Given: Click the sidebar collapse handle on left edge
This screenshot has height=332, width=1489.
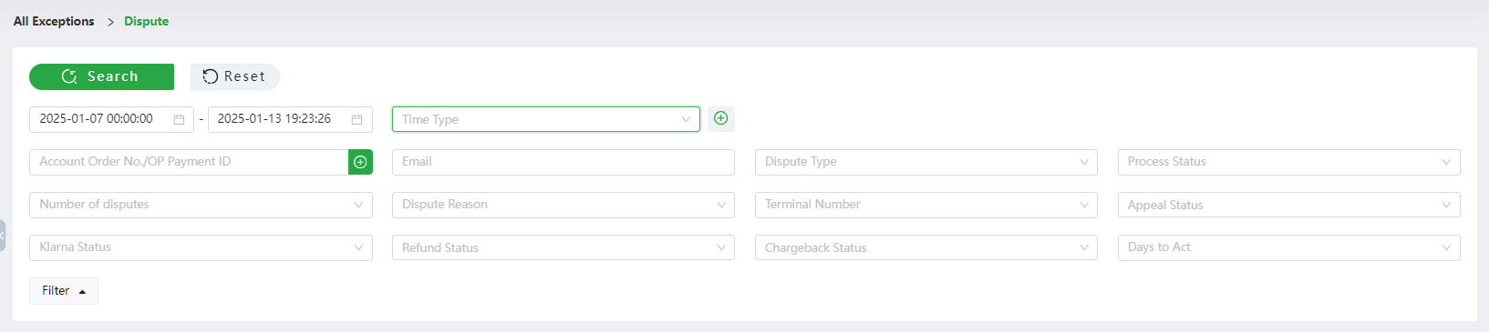Looking at the screenshot, I should click(3, 235).
